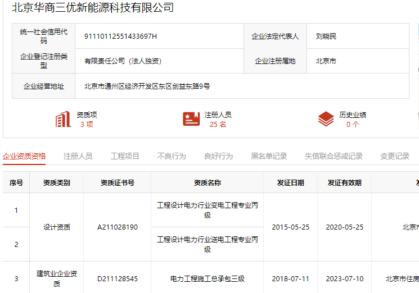Click the 企业法定代表人 label cell

click(275, 36)
